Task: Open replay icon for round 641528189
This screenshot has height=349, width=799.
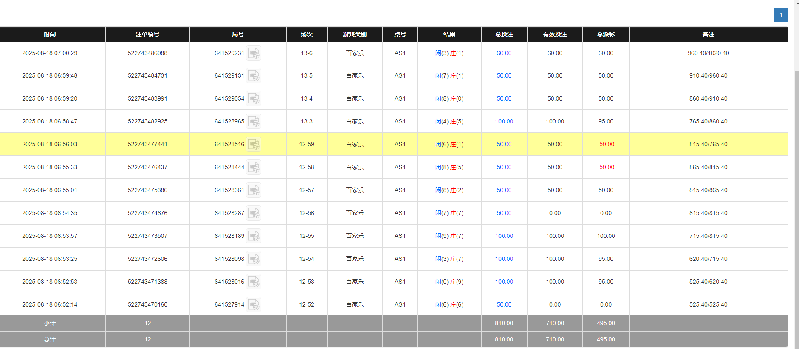Action: pyautogui.click(x=254, y=236)
